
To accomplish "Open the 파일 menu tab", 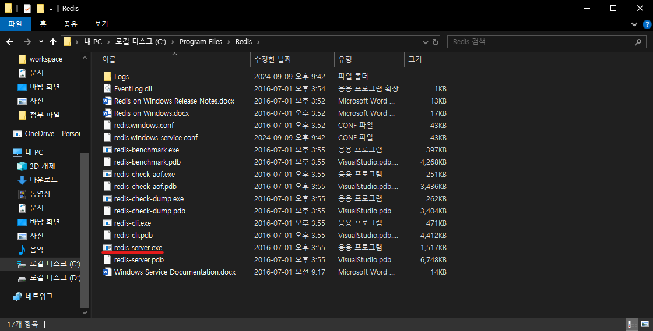I will [15, 24].
